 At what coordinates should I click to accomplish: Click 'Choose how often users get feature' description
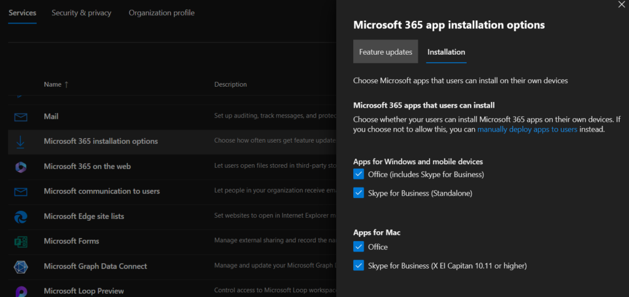point(275,141)
